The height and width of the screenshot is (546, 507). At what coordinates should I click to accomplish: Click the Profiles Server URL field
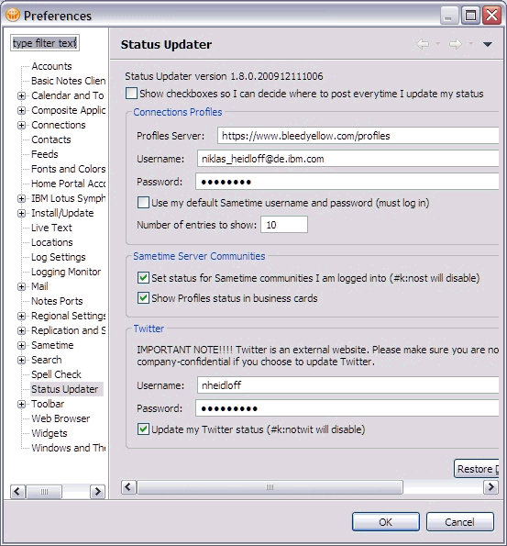click(358, 136)
